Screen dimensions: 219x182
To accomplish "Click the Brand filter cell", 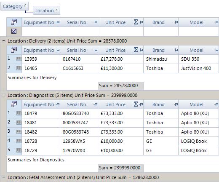I will click(161, 31).
